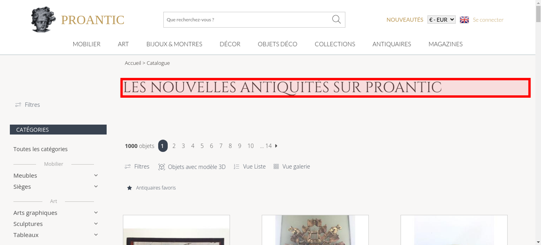The width and height of the screenshot is (541, 245).
Task: Click the Antiquaires favoris star
Action: click(130, 188)
